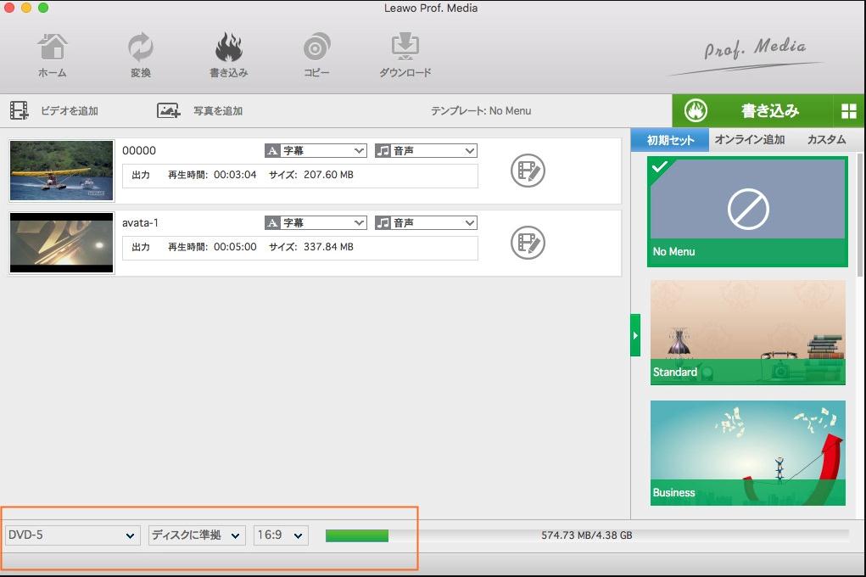Toggle the grid layout icon beside 書き込み
This screenshot has height=577, width=866.
pyautogui.click(x=848, y=111)
